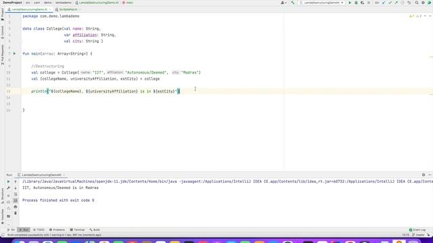
Task: Click the Stop icon in the top toolbar
Action: (x=369, y=3)
